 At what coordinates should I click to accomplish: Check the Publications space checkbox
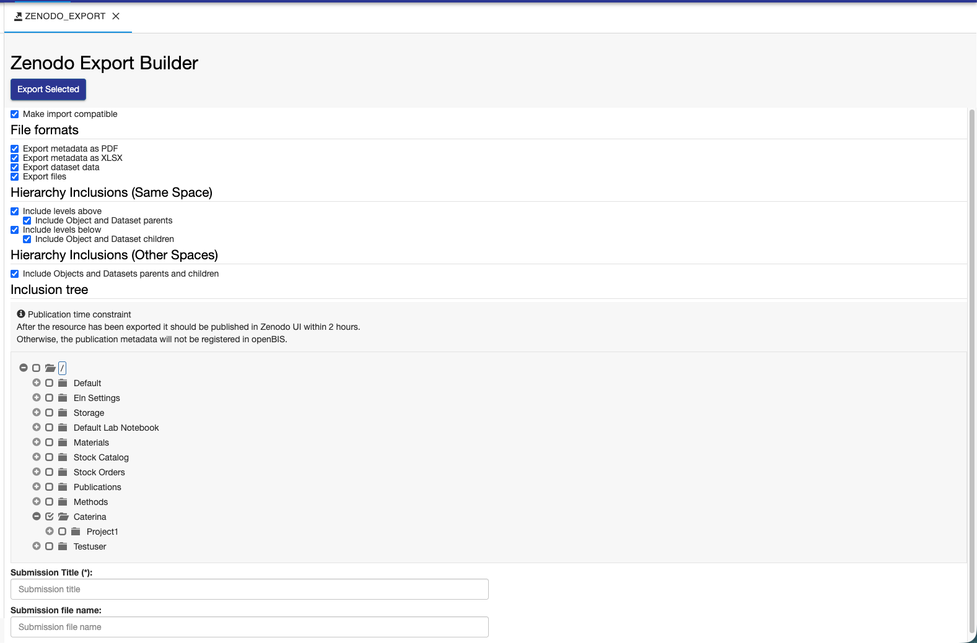[x=49, y=486]
